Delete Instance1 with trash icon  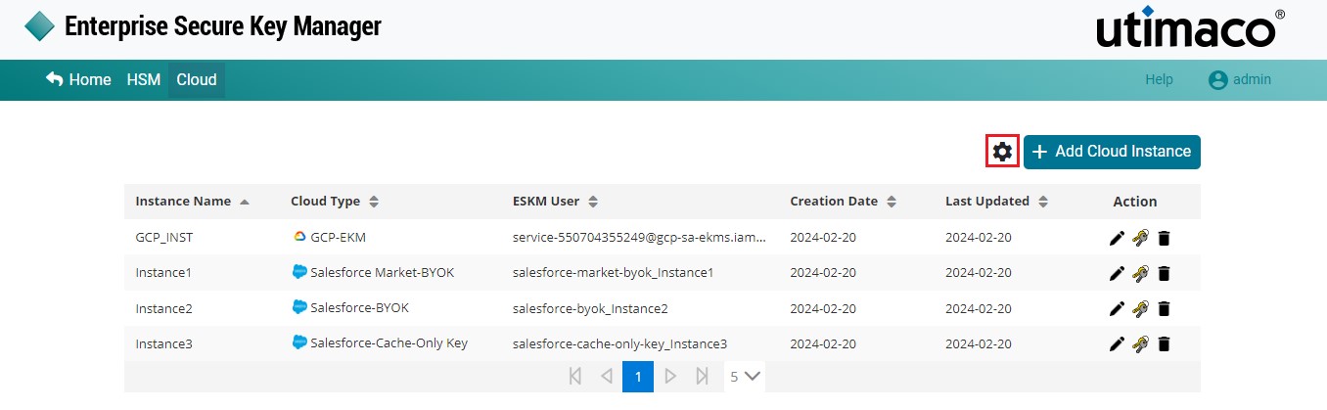tap(1164, 273)
